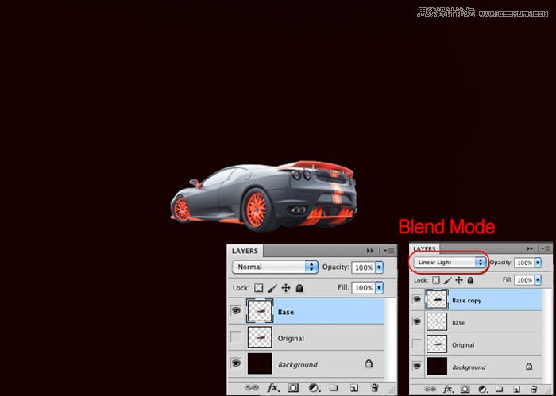Hide the Base copy layer
The width and height of the screenshot is (556, 396).
point(417,300)
